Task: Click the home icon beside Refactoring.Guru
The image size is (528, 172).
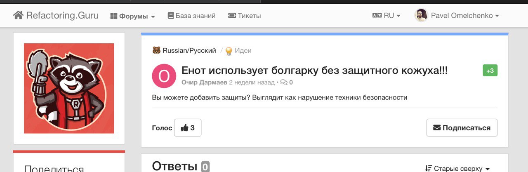Action: 18,15
